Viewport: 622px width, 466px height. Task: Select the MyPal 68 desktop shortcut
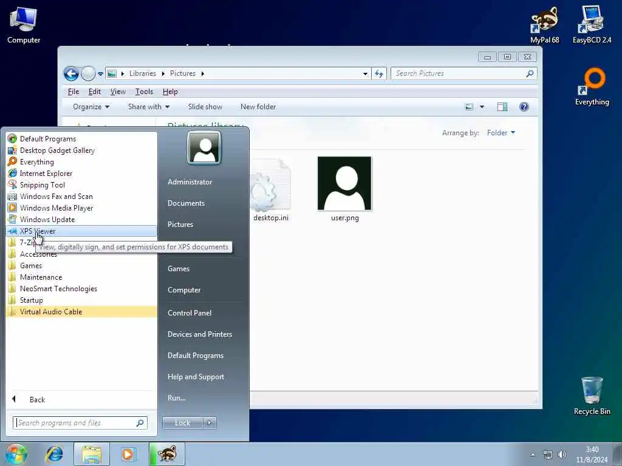[x=545, y=25]
